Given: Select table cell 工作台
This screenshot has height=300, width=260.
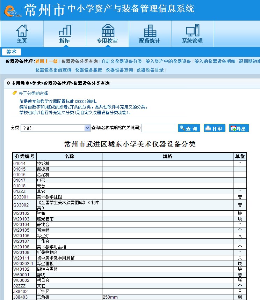Looking at the screenshot, I should click(69, 241).
